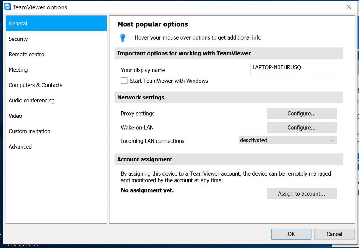359x248 pixels.
Task: Open the Security settings category
Action: 56,39
